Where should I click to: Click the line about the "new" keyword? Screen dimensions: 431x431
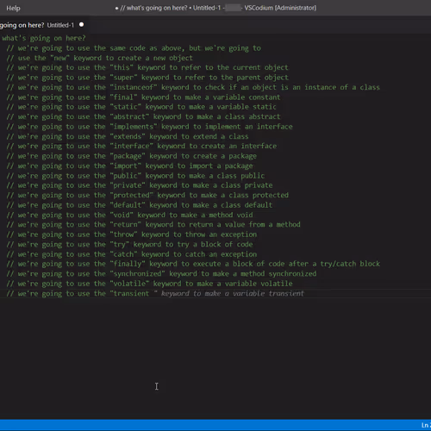[x=99, y=58]
